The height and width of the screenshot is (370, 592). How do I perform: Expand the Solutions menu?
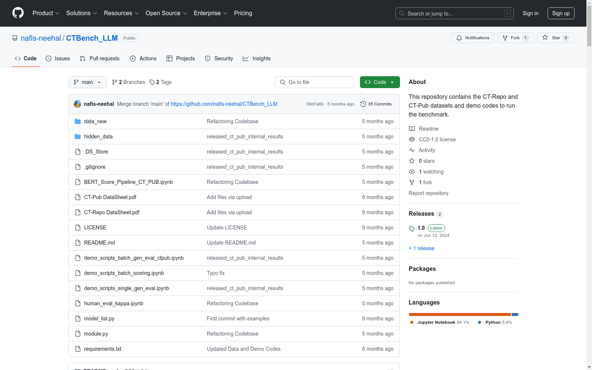(82, 13)
